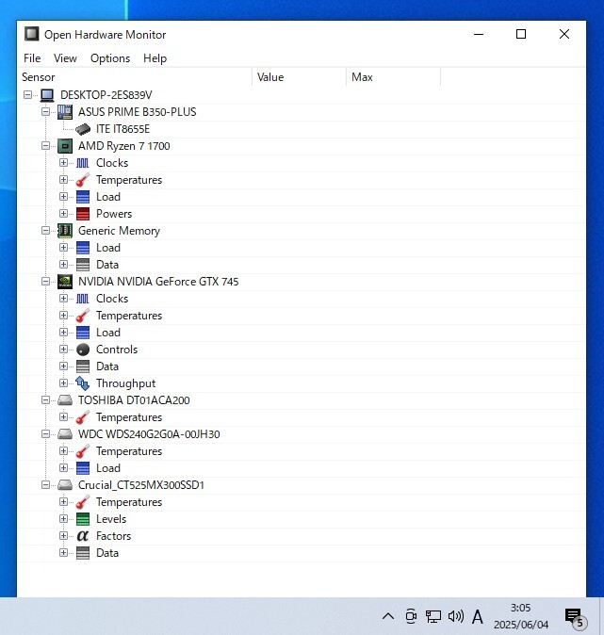Image resolution: width=604 pixels, height=635 pixels.
Task: Click the CPU icon for AMD Ryzen 7 1700
Action: click(x=65, y=146)
